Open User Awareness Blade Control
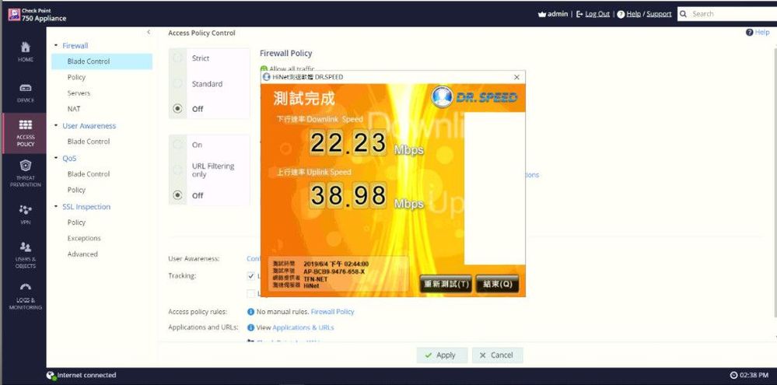This screenshot has height=385, width=777. [x=88, y=142]
